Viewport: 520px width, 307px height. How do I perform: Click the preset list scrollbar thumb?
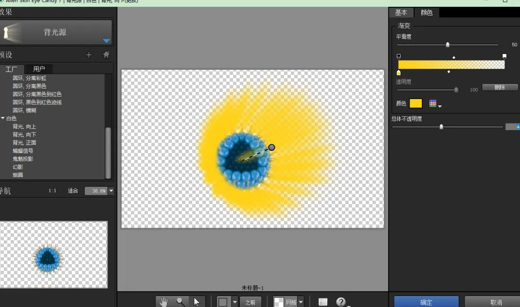(x=108, y=153)
